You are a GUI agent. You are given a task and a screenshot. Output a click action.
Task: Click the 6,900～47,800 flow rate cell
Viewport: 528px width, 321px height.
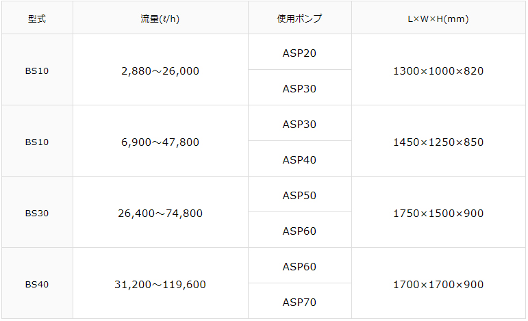click(x=160, y=142)
